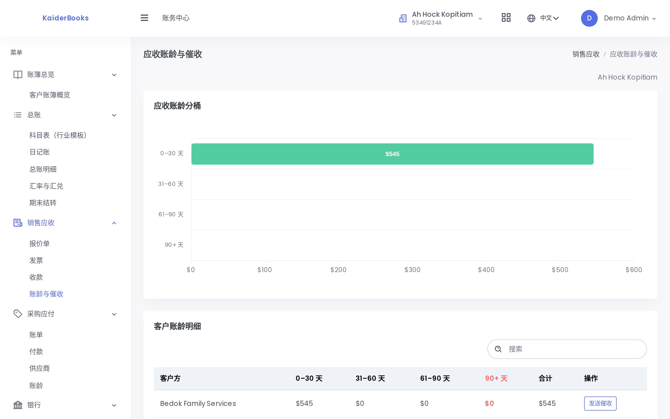Expand the 采购应付 chevron
The height and width of the screenshot is (419, 670).
[114, 314]
